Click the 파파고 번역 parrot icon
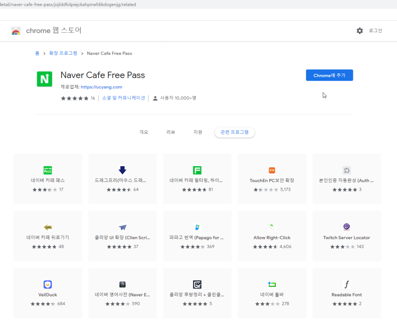 197,227
